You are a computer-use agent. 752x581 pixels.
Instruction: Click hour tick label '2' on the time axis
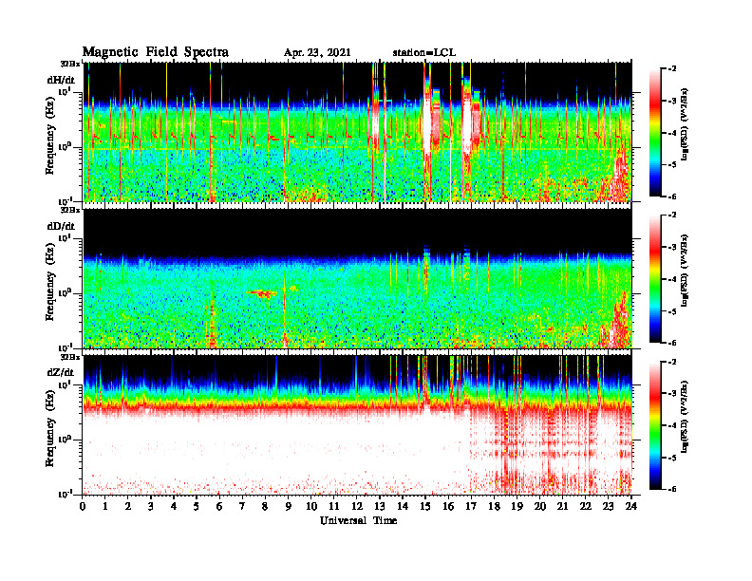click(x=128, y=506)
